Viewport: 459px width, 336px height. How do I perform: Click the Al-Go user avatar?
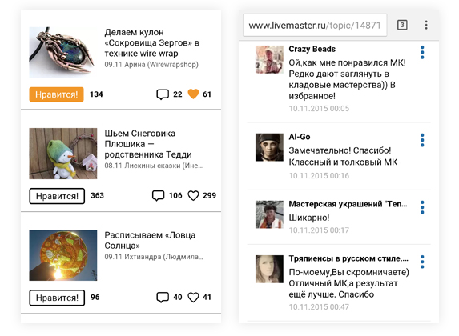pos(269,147)
